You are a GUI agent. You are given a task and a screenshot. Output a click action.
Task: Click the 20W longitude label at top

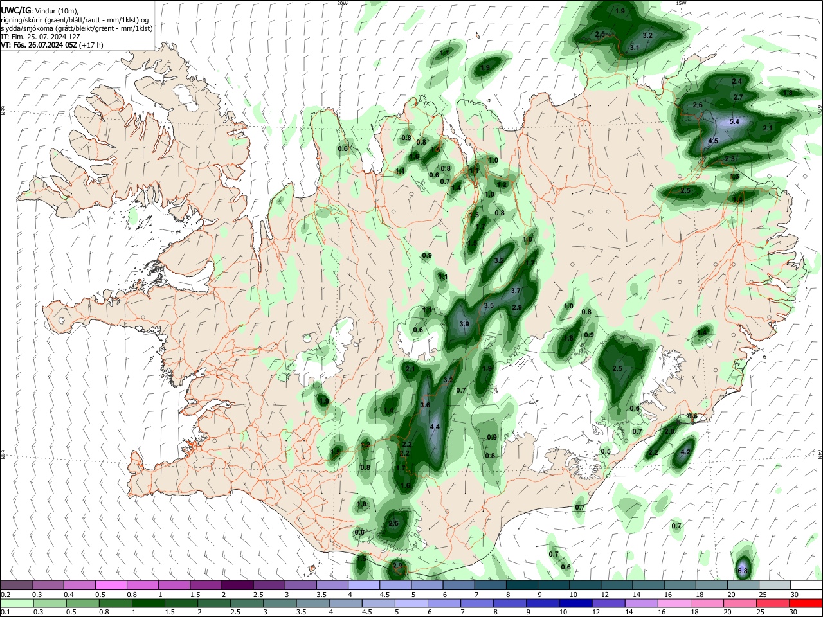coord(343,3)
